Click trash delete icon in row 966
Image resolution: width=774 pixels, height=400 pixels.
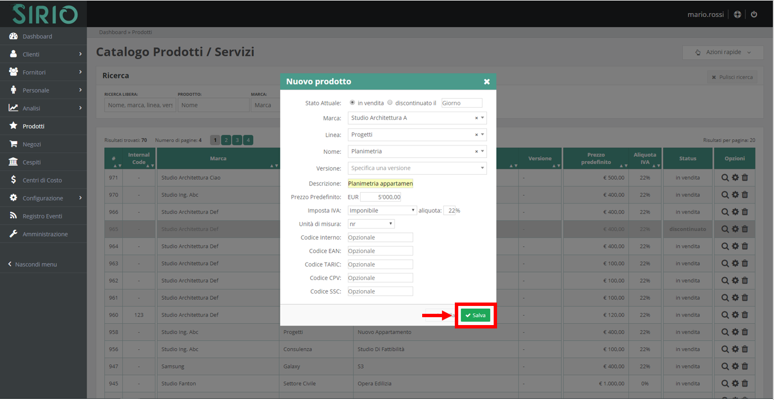(x=745, y=212)
